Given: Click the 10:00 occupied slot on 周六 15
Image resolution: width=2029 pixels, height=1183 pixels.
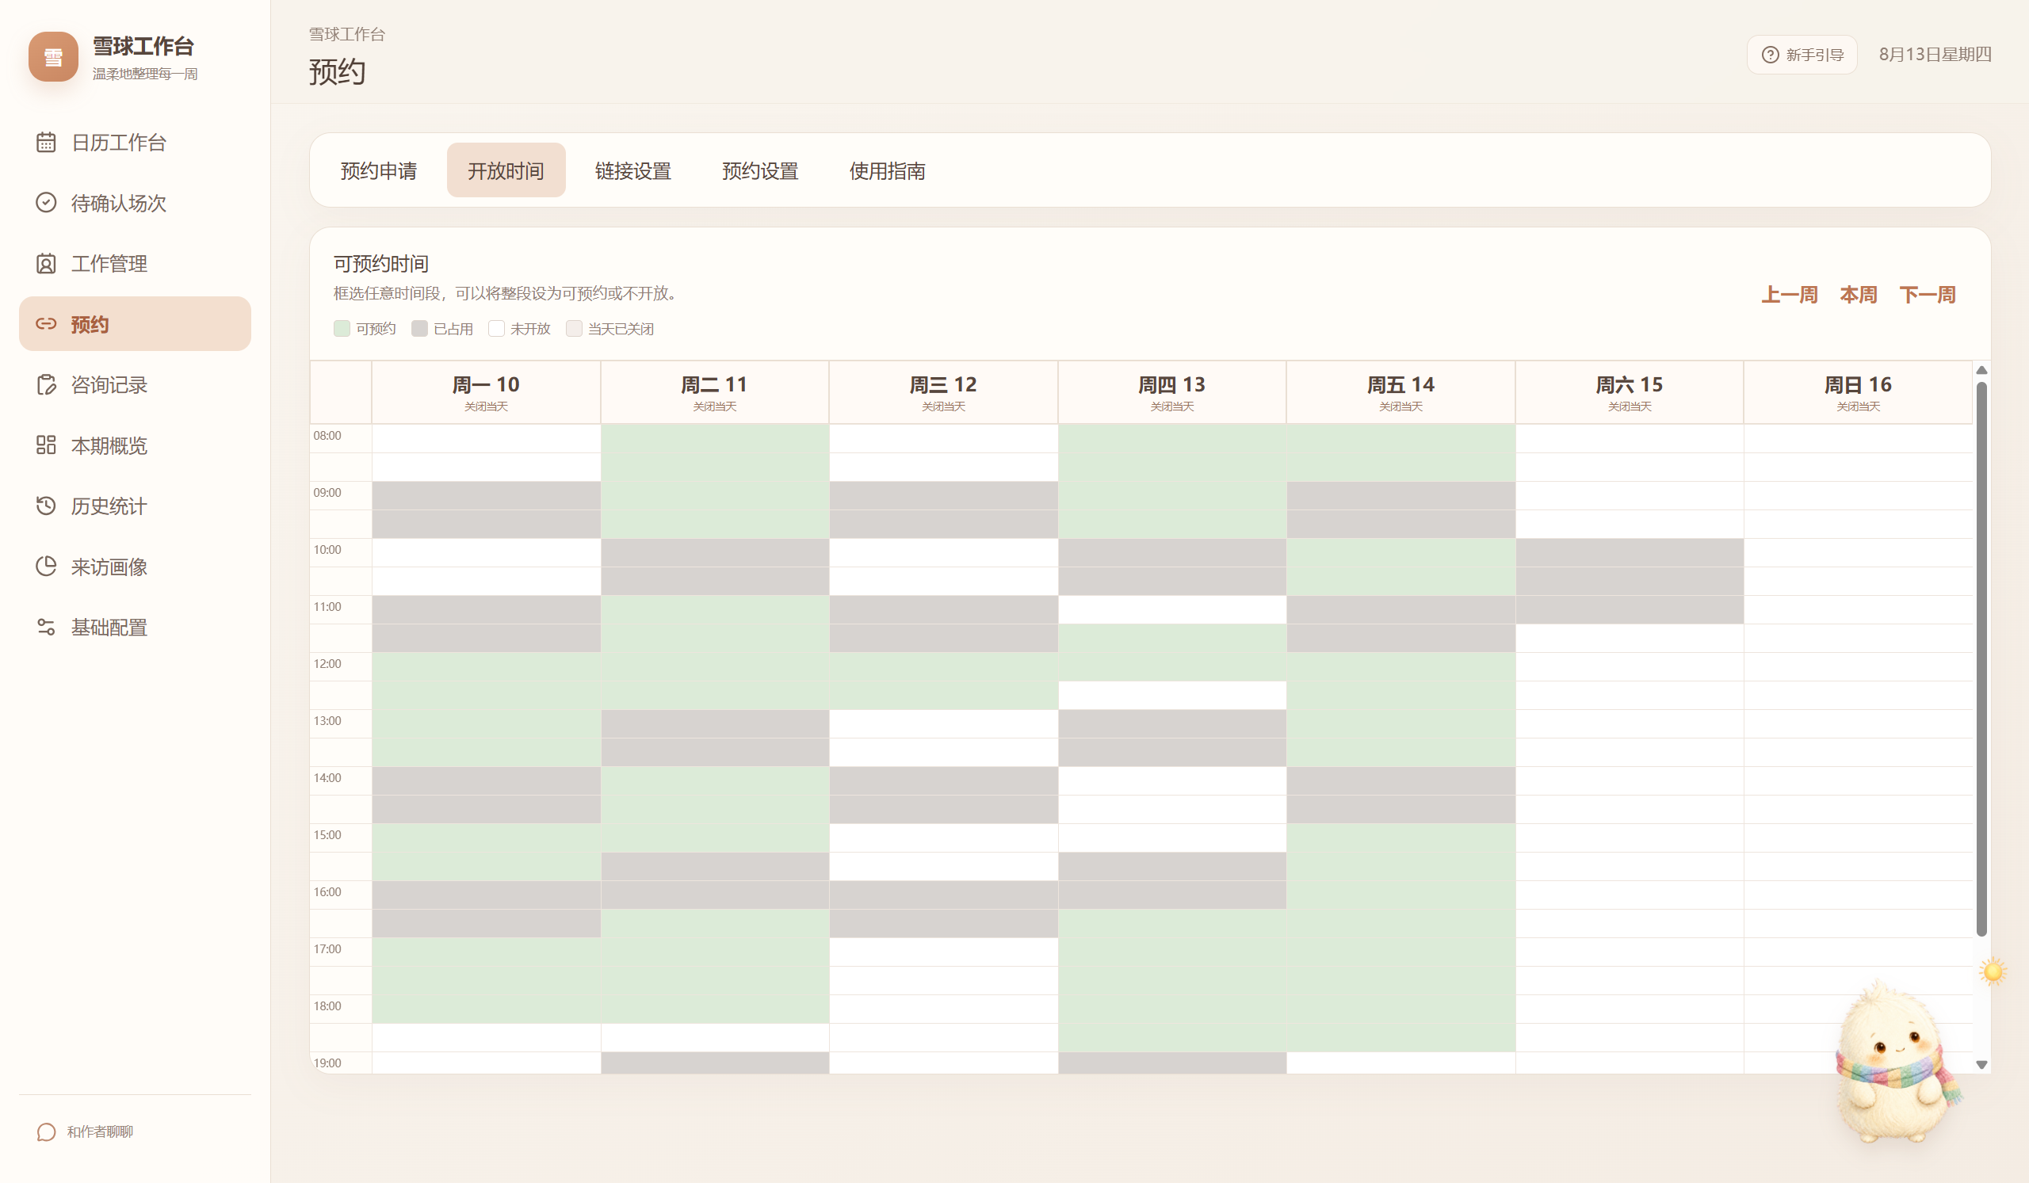Looking at the screenshot, I should pos(1630,553).
